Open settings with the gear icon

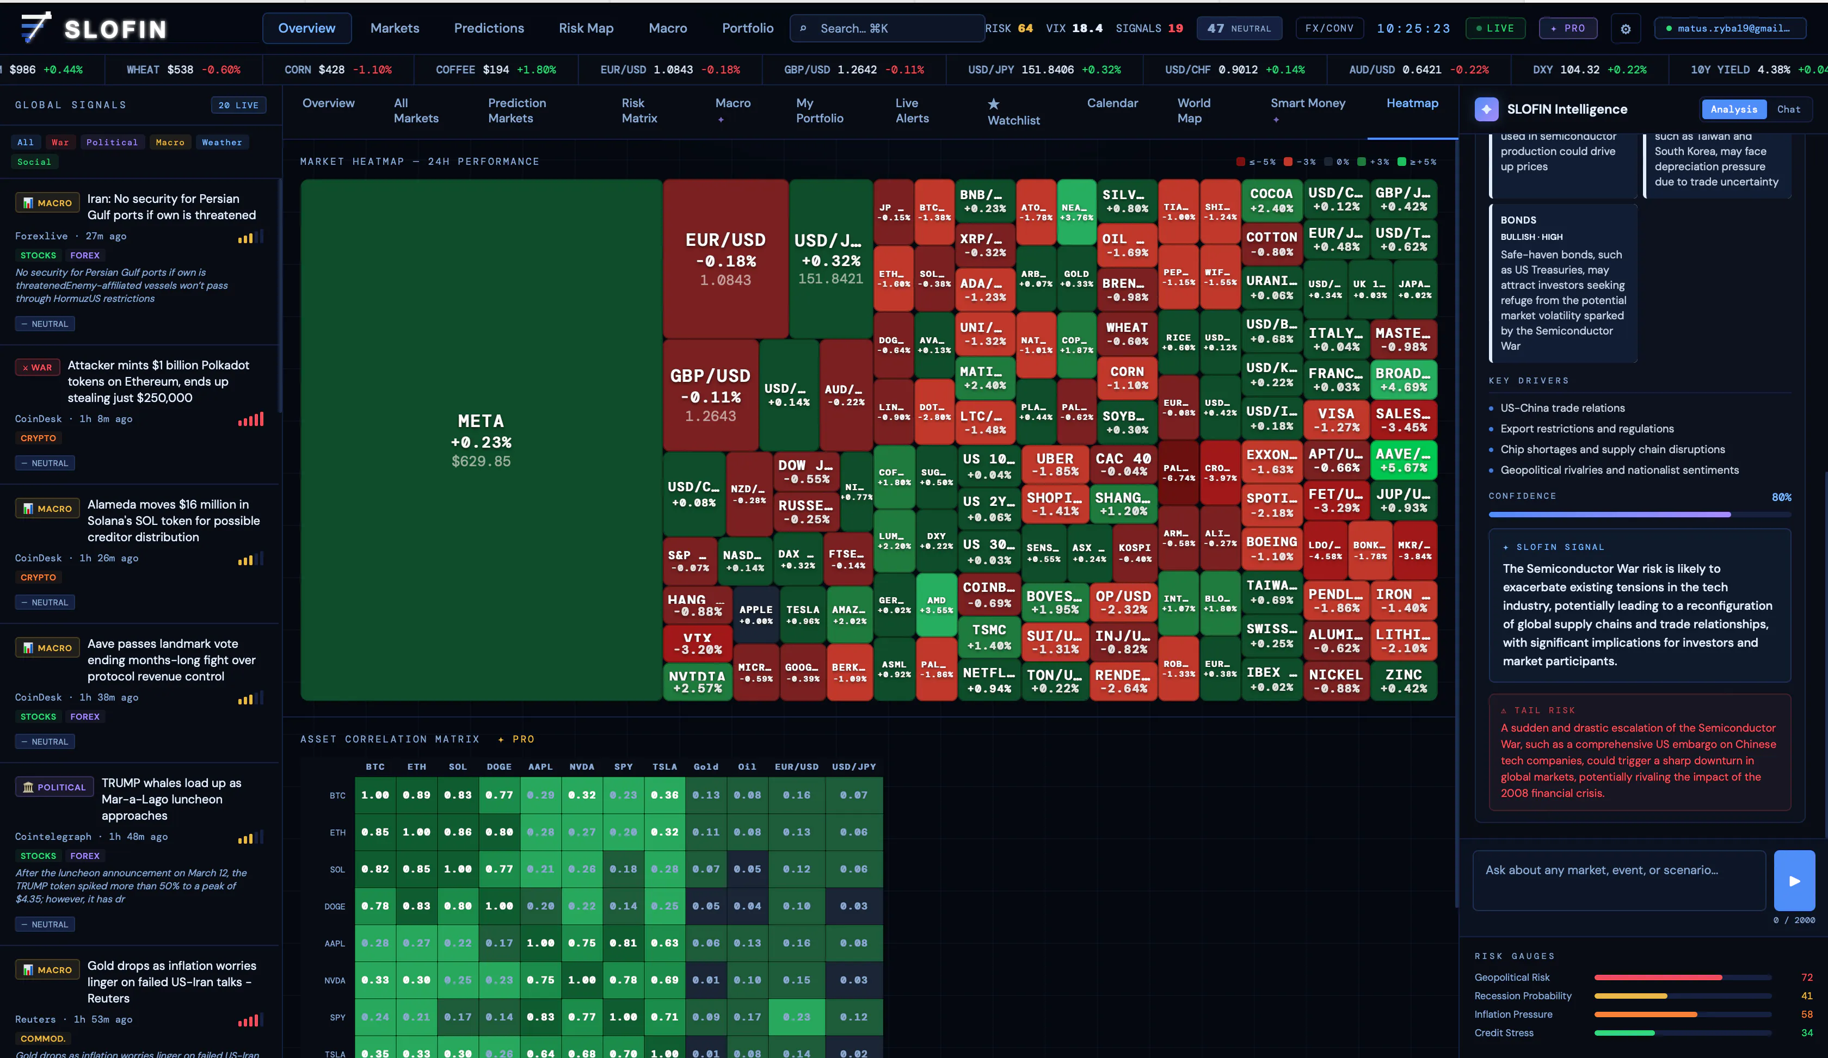[x=1626, y=29]
